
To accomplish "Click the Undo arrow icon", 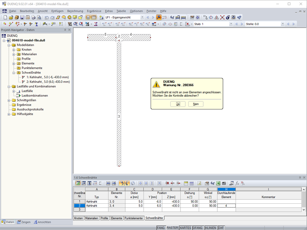I will [46, 17].
